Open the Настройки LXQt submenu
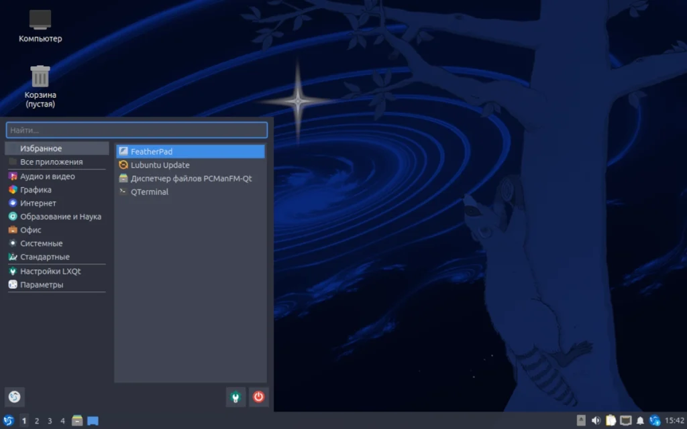687x429 pixels. click(57, 271)
